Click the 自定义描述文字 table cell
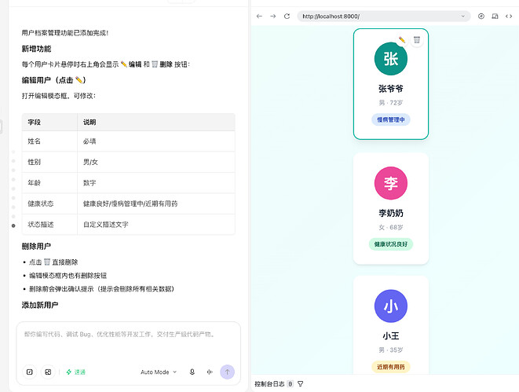 (156, 225)
